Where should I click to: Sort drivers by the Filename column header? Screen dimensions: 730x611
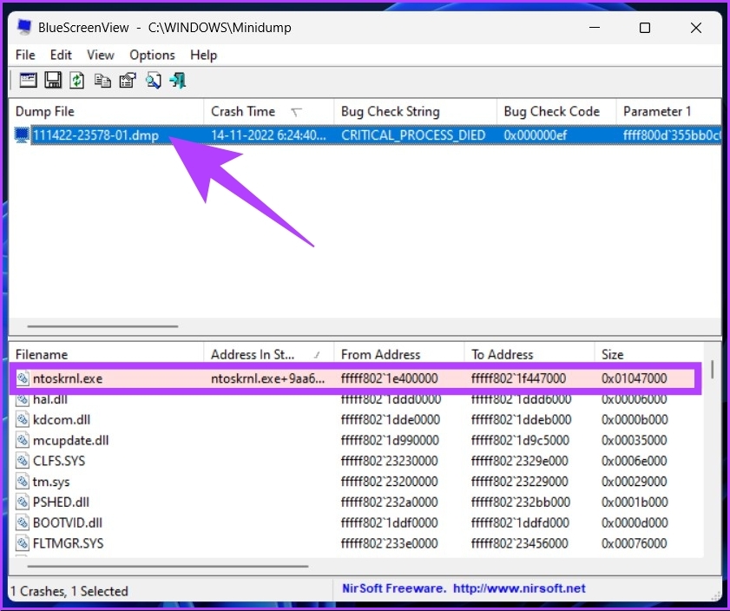tap(106, 355)
